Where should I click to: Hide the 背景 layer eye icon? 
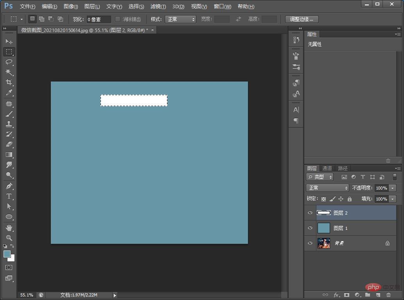[x=310, y=243]
